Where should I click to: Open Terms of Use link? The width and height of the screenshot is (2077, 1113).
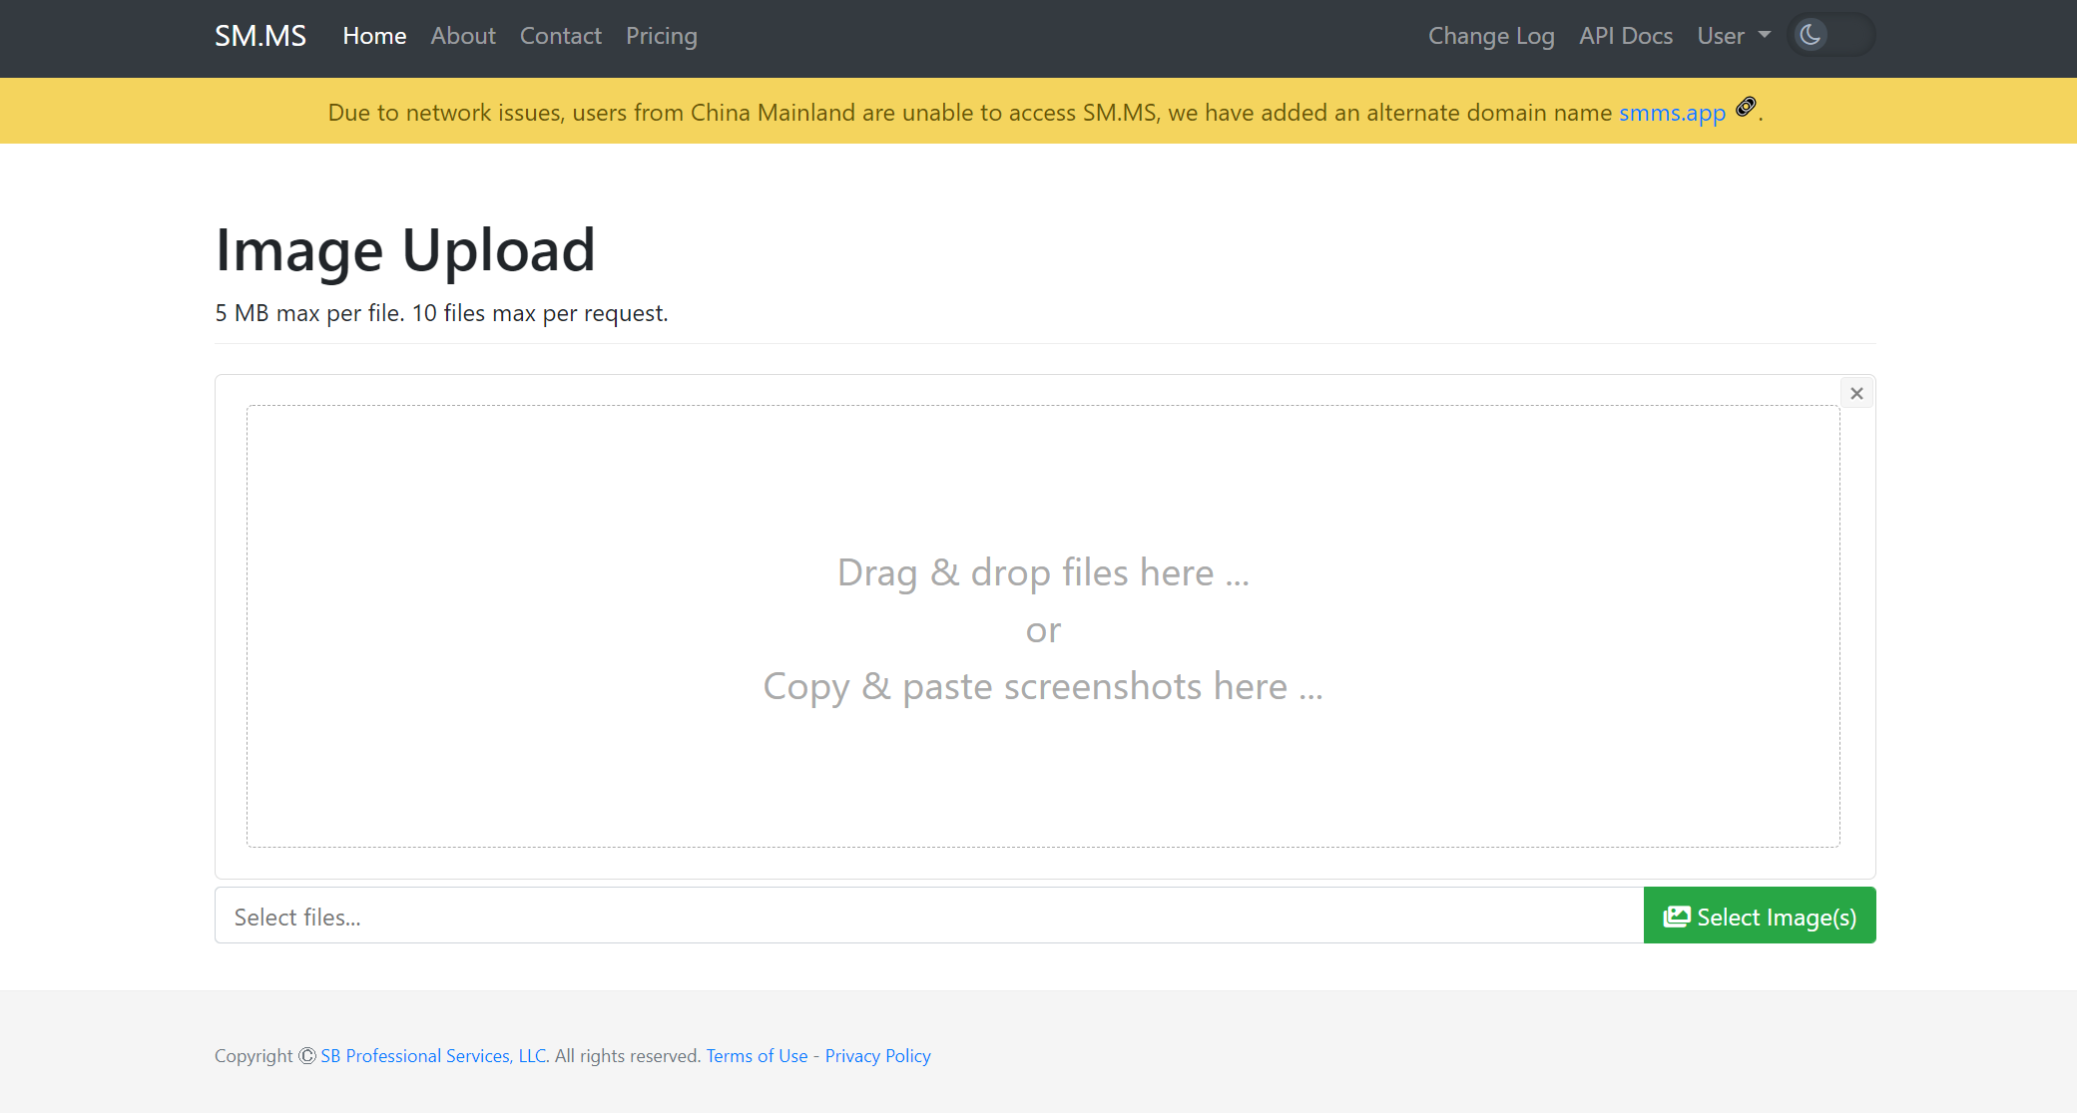(757, 1056)
